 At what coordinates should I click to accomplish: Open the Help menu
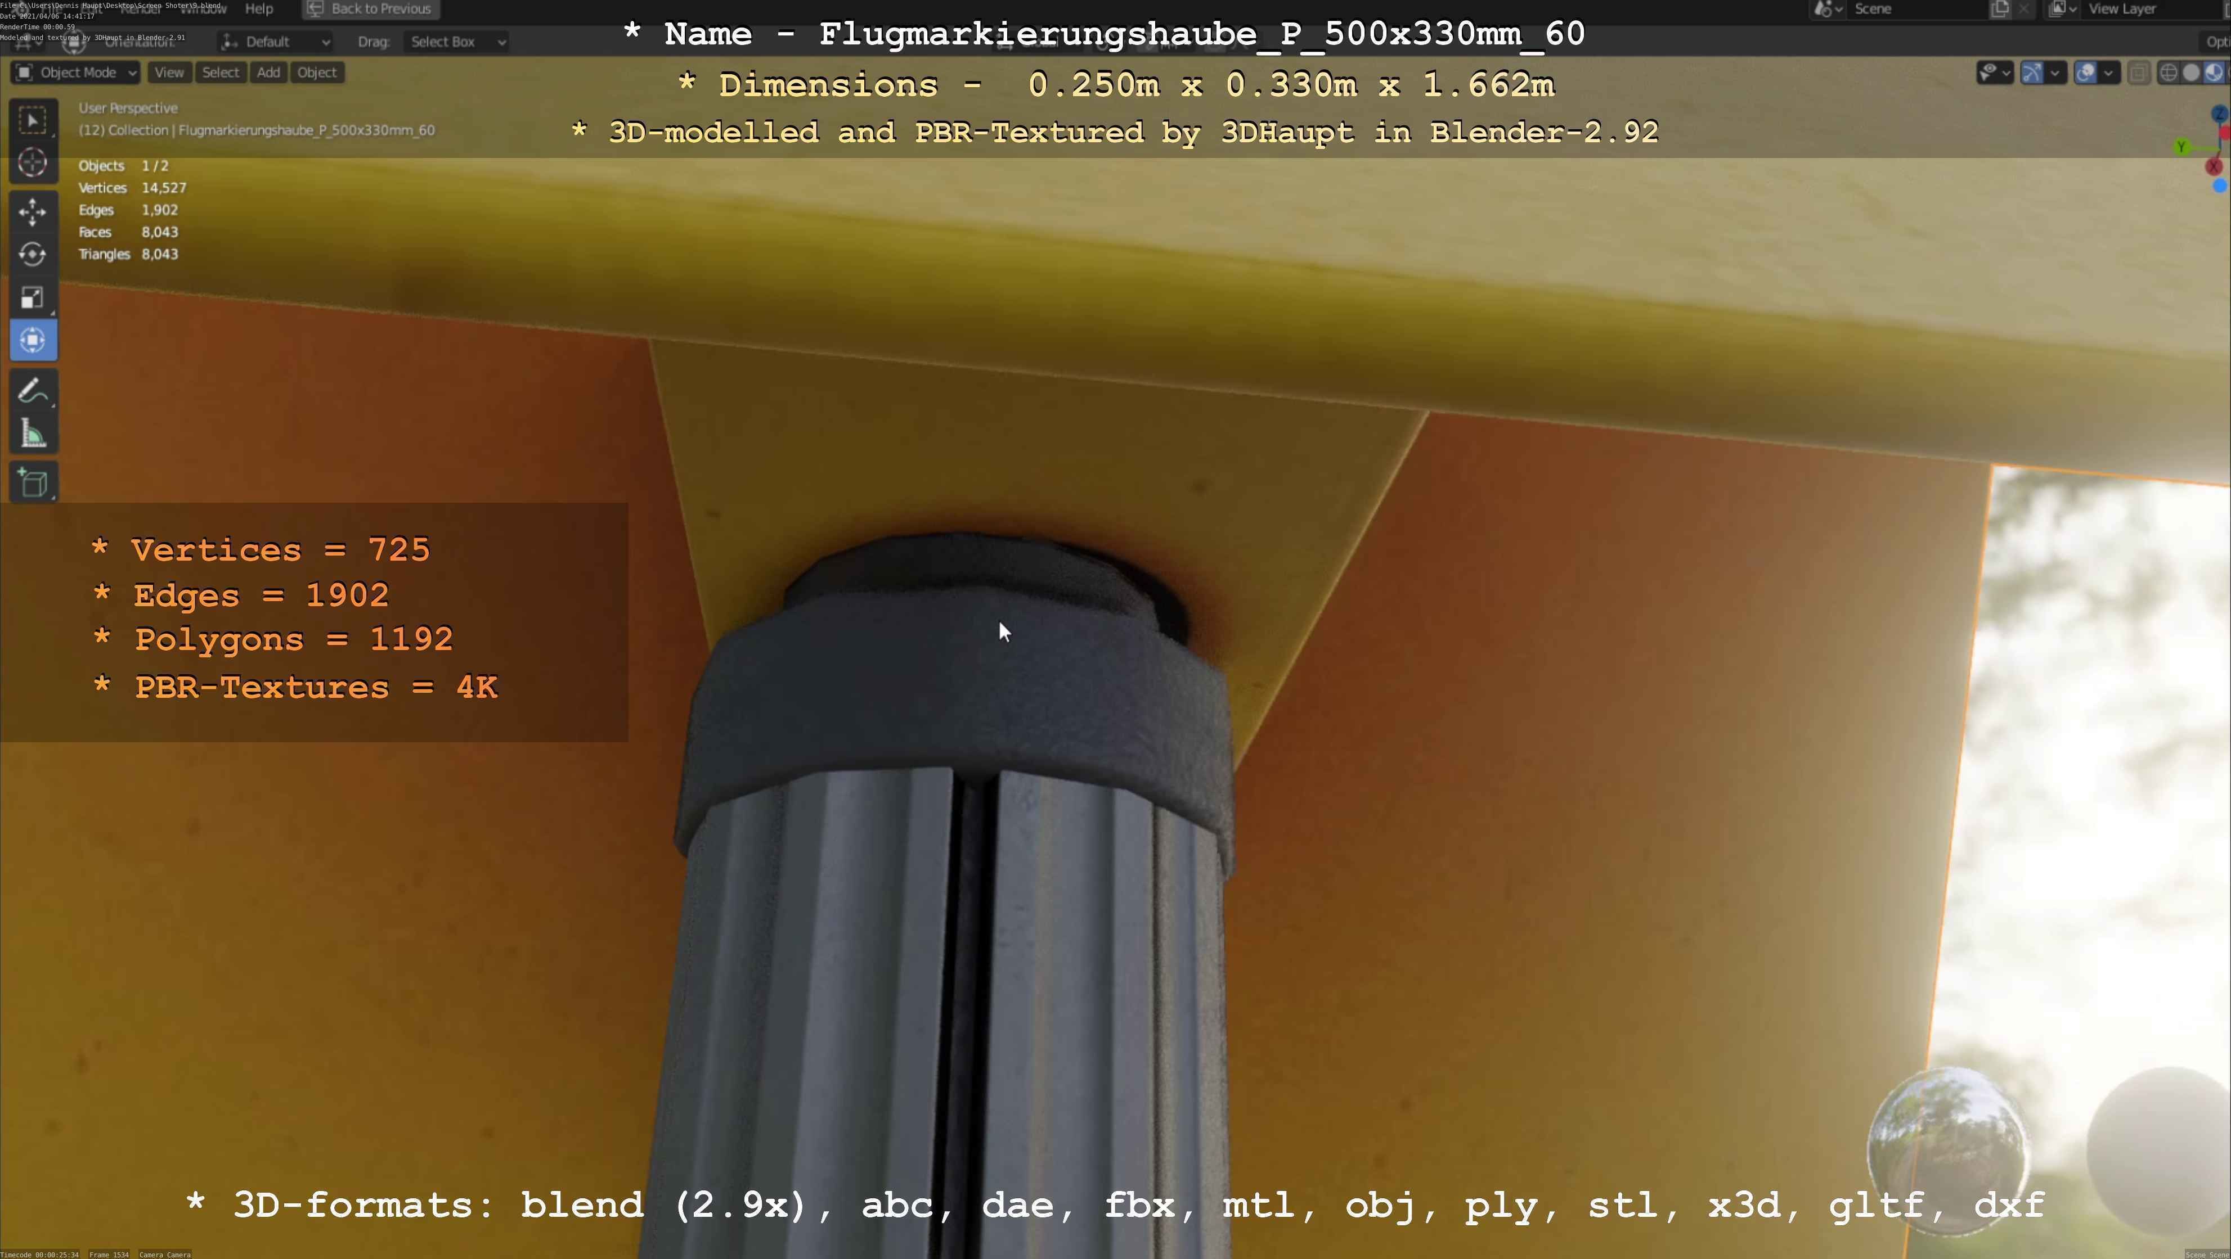click(x=259, y=8)
